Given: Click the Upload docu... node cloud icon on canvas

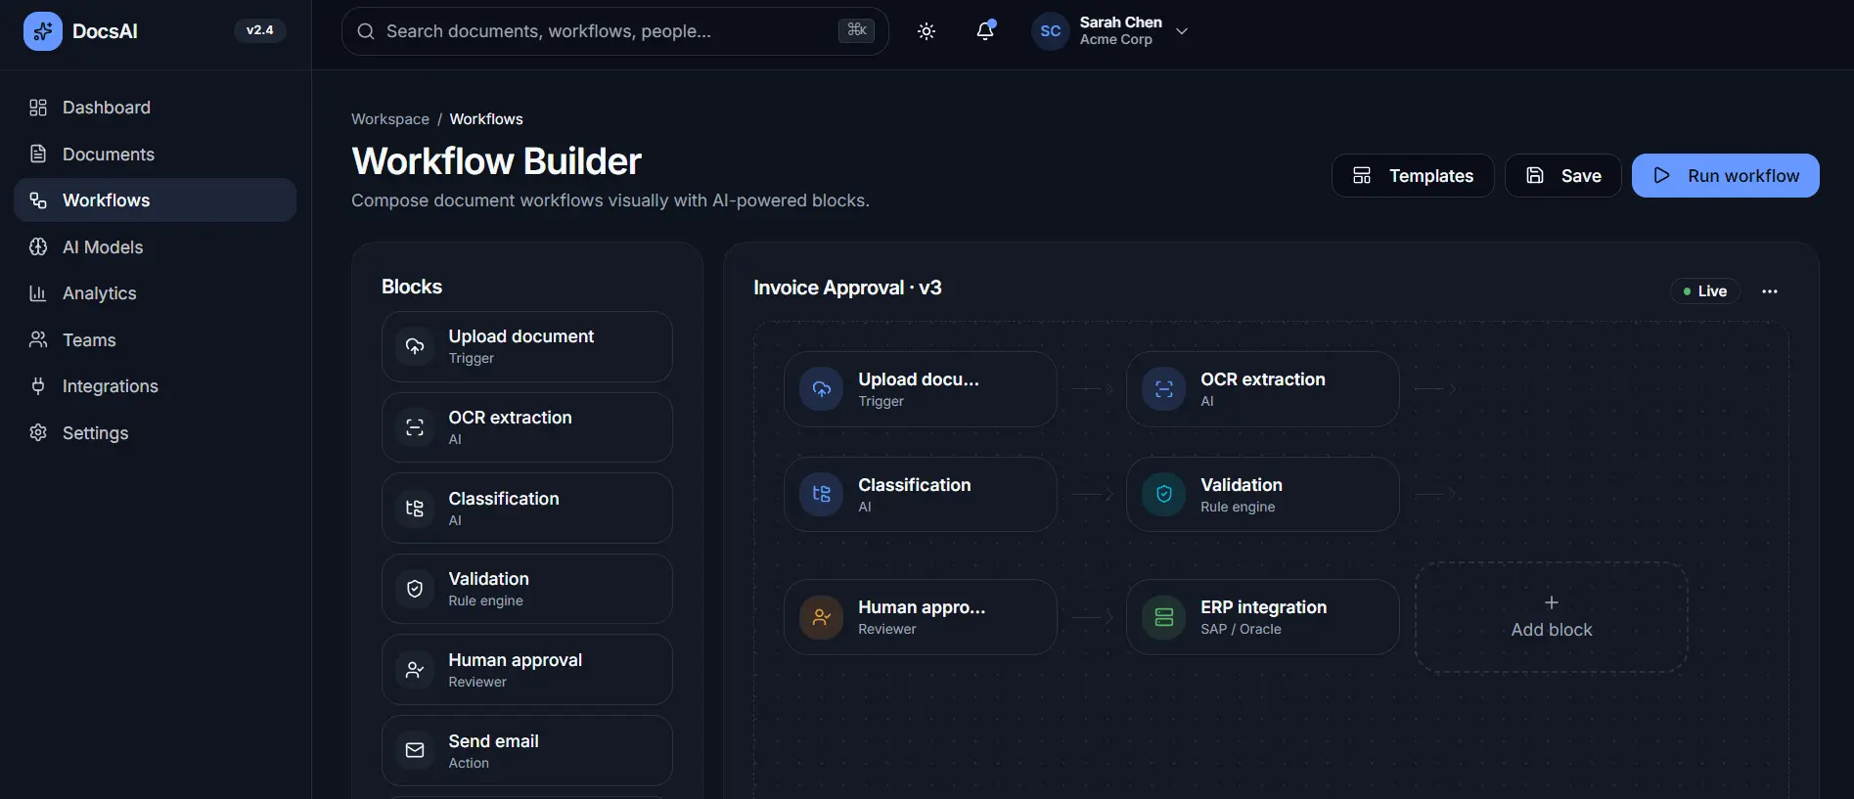Looking at the screenshot, I should pos(822,389).
